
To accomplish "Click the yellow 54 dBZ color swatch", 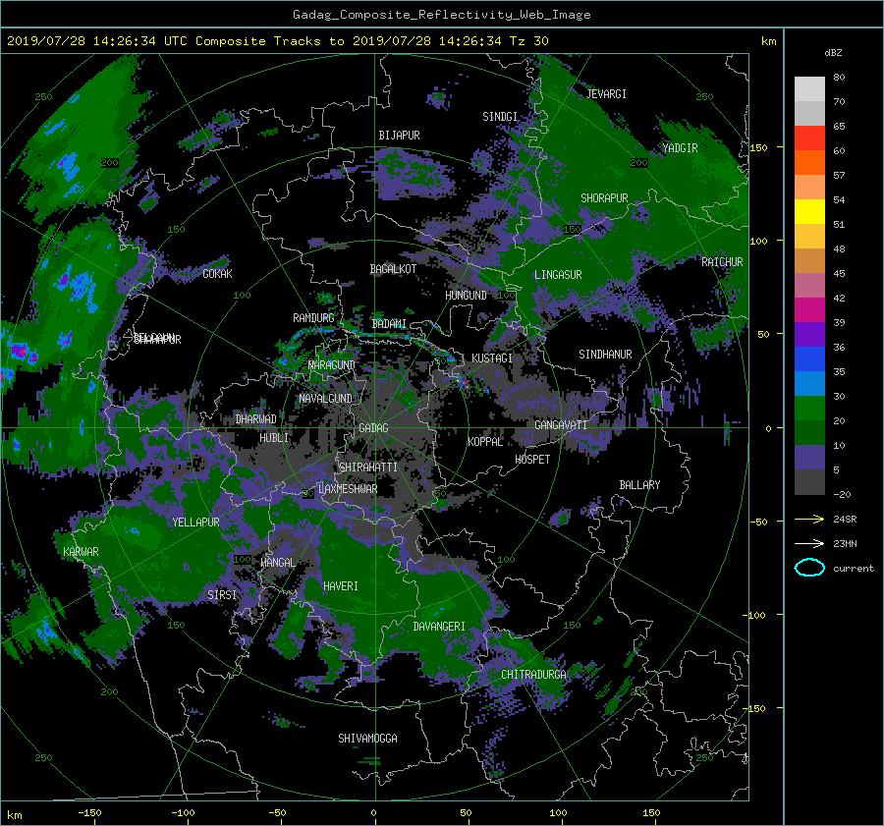I will pos(809,211).
